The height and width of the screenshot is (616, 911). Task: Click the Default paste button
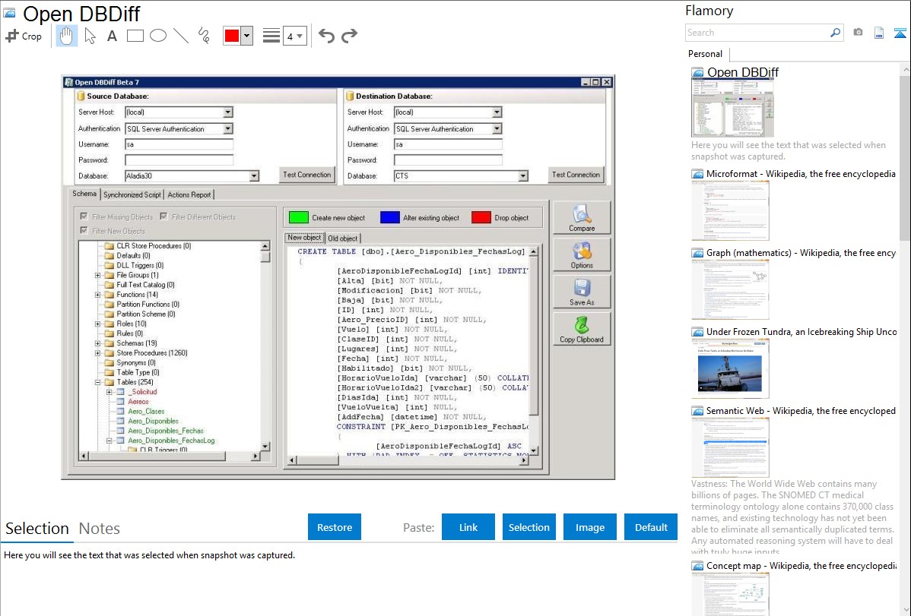(x=651, y=527)
